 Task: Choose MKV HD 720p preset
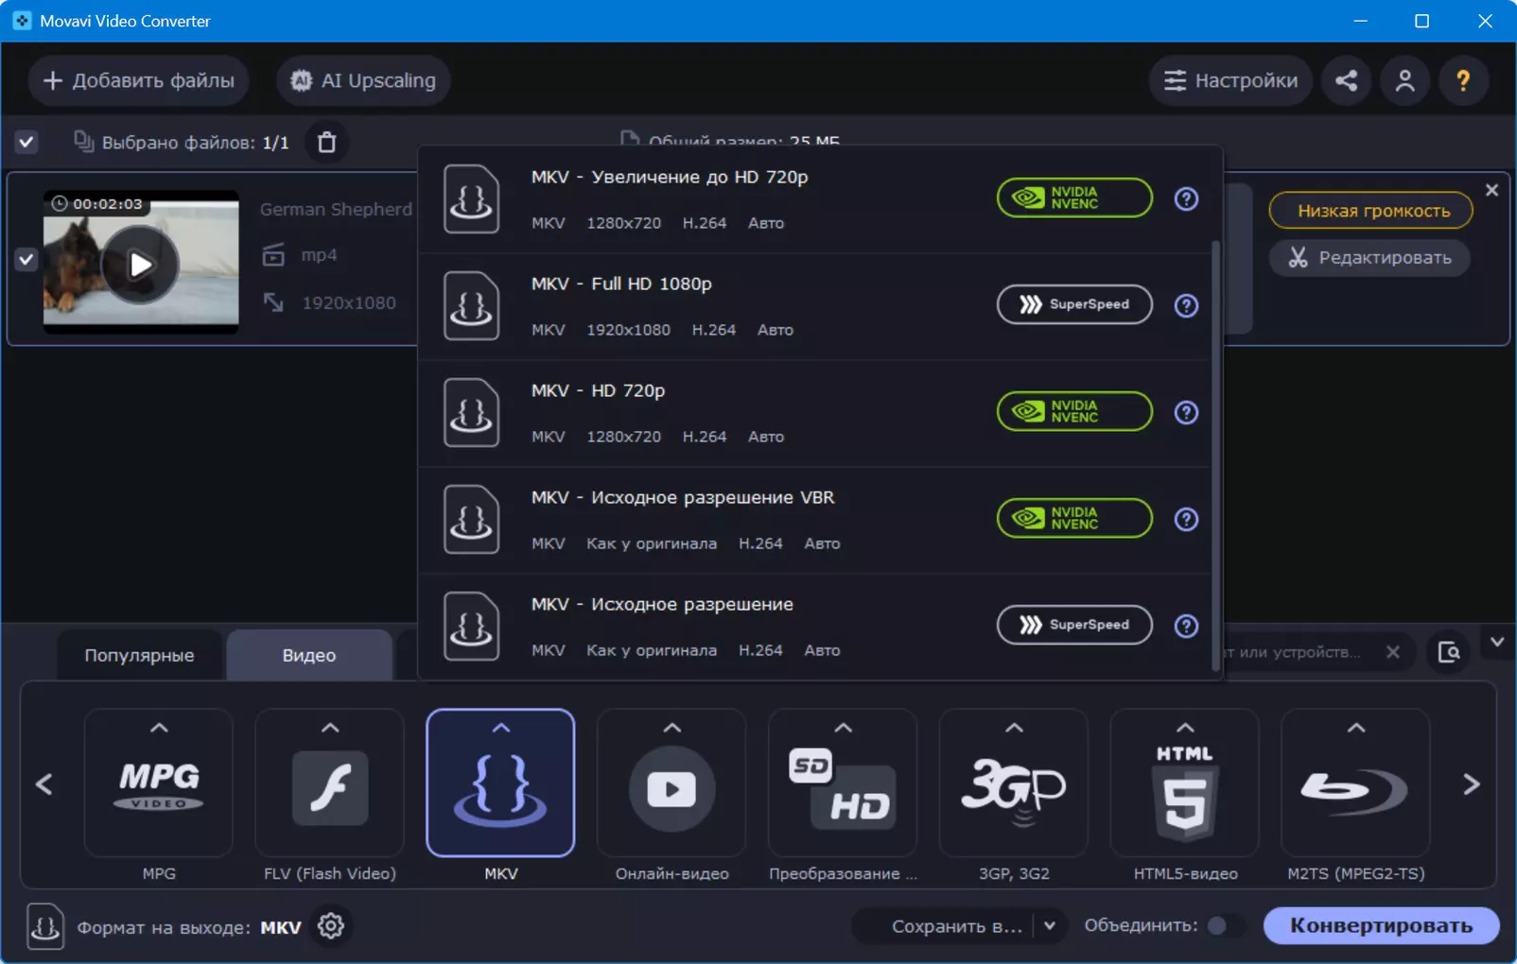814,412
